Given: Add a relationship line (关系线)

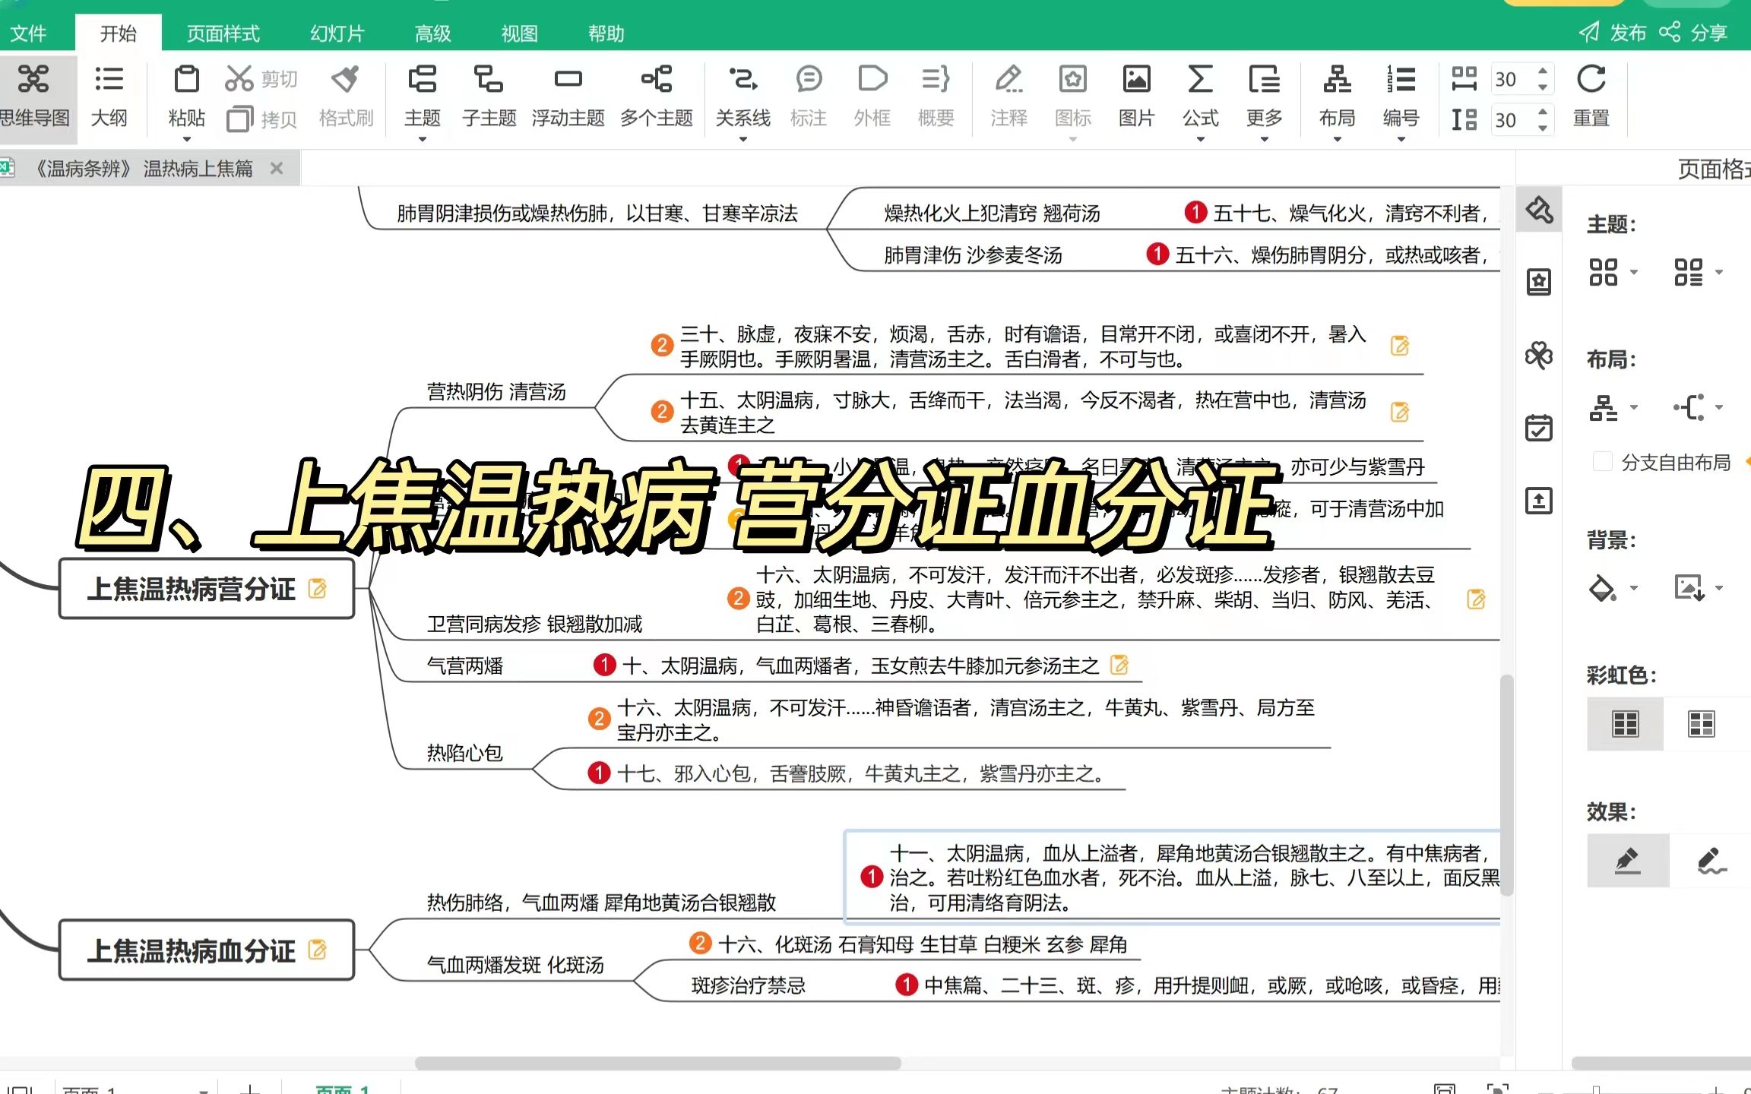Looking at the screenshot, I should (743, 96).
